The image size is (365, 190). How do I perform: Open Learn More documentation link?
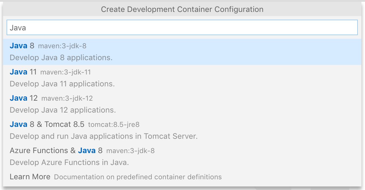coord(30,177)
